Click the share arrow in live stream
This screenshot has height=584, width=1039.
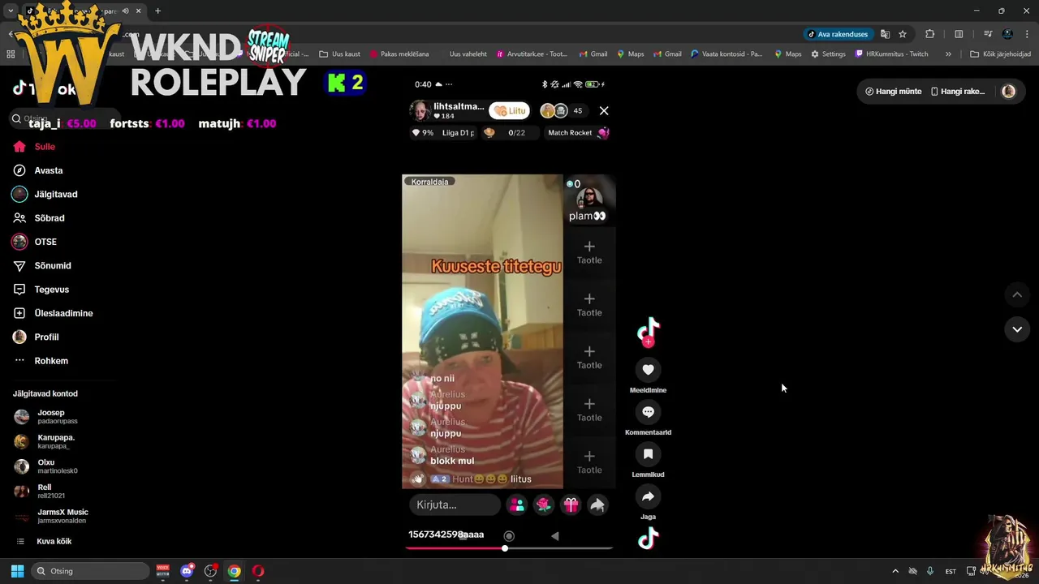click(597, 505)
